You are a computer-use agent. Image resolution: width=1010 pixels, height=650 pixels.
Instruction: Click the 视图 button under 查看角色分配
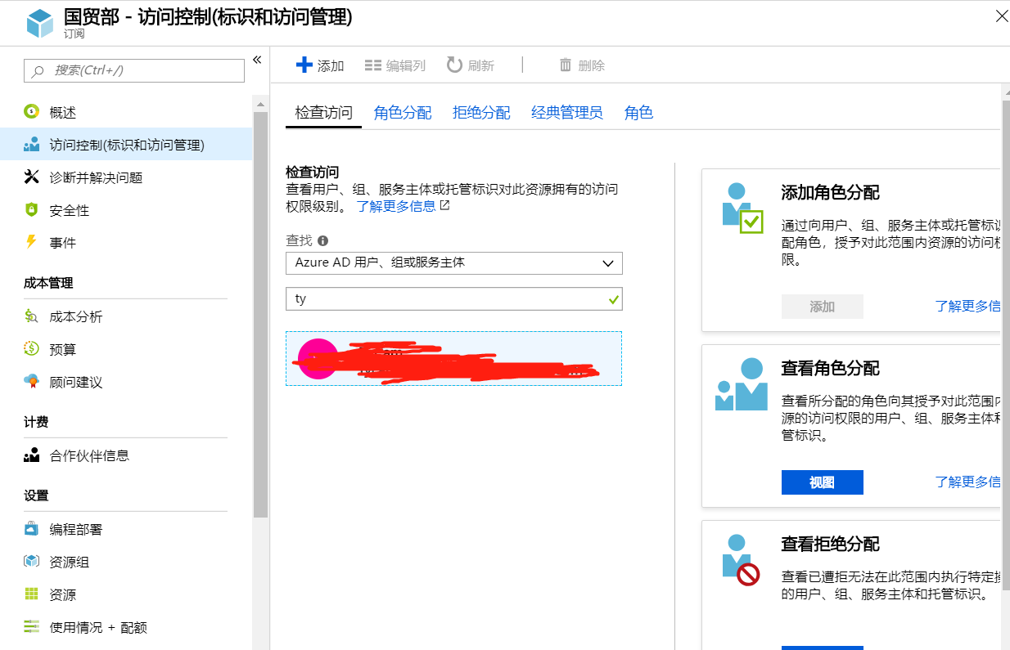click(x=823, y=482)
